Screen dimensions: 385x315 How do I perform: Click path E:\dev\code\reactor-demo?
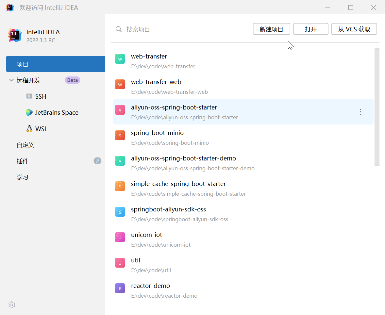(164, 296)
